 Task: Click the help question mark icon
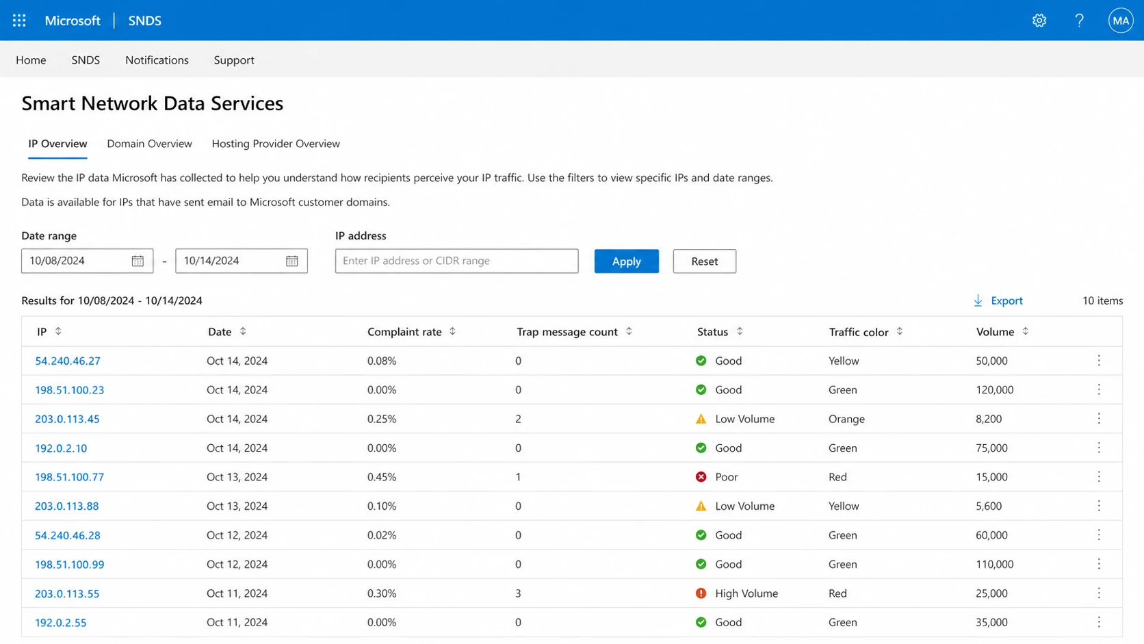[x=1079, y=21]
